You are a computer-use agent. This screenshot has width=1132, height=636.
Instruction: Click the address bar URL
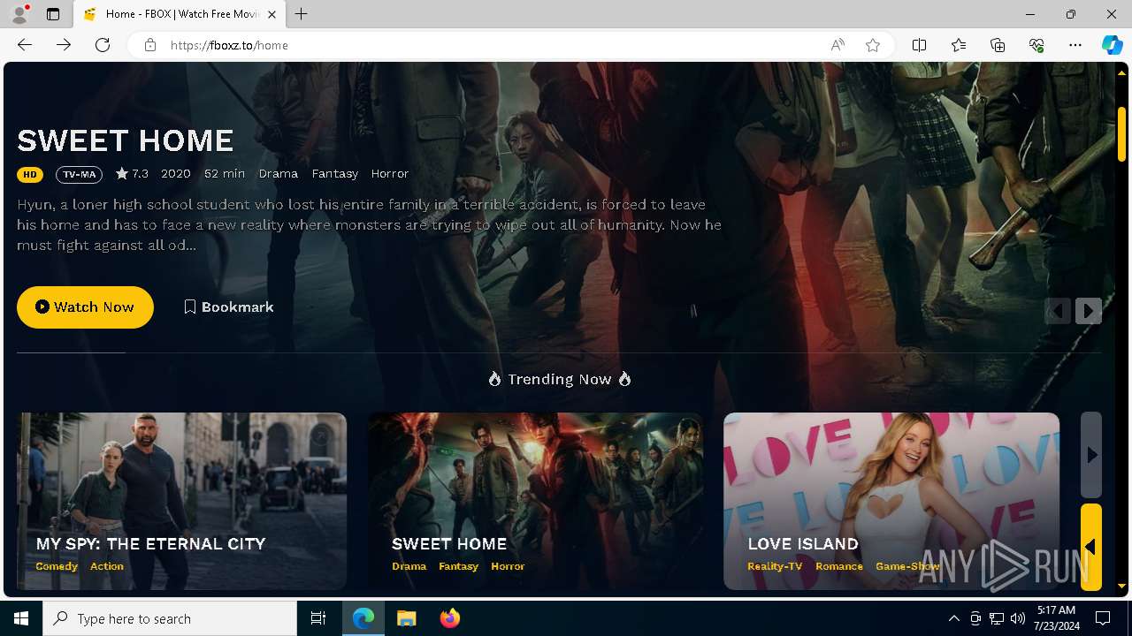229,45
